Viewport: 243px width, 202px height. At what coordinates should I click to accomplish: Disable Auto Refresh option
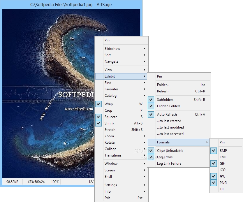click(x=179, y=115)
